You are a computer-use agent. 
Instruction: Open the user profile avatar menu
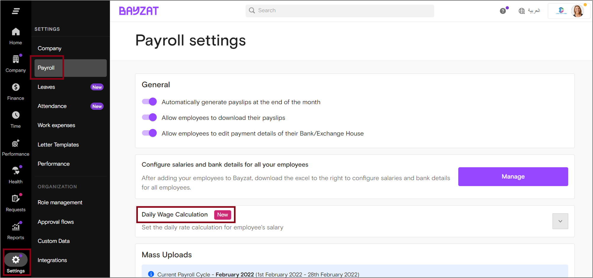point(577,11)
